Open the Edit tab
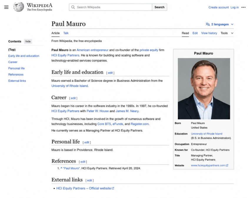Viewport: 248px width, 198px height. pos(195,33)
